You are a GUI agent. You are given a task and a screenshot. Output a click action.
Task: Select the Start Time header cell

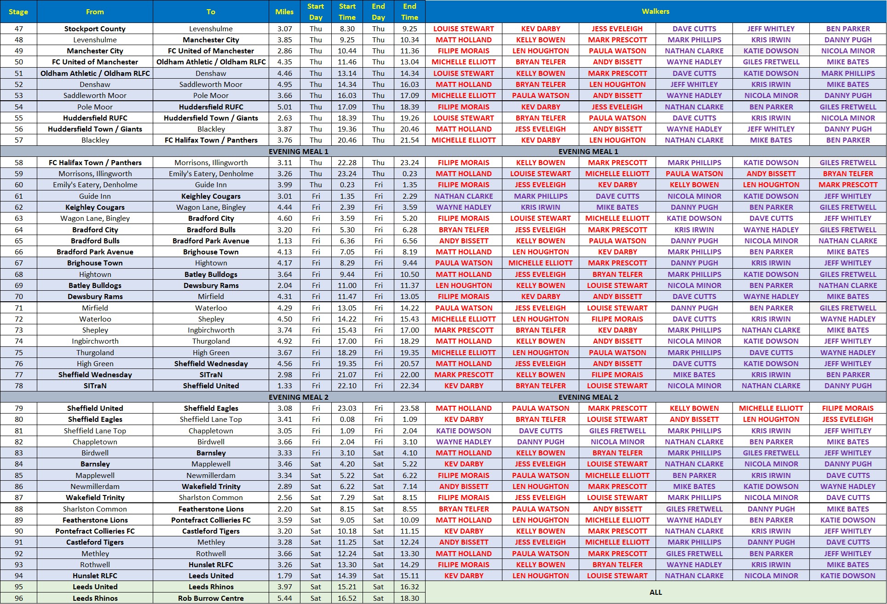click(347, 12)
